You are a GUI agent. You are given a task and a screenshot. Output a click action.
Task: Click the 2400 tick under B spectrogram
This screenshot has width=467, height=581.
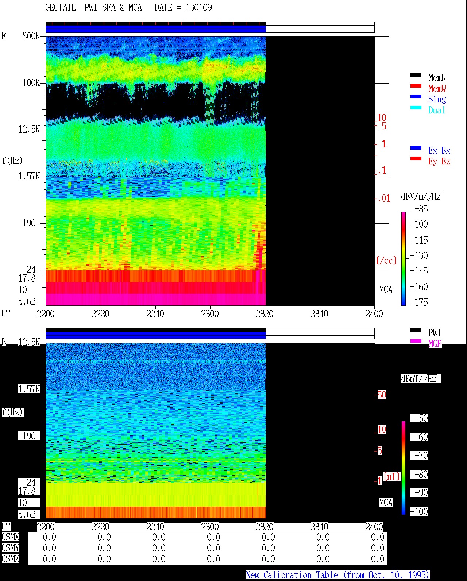pyautogui.click(x=374, y=527)
